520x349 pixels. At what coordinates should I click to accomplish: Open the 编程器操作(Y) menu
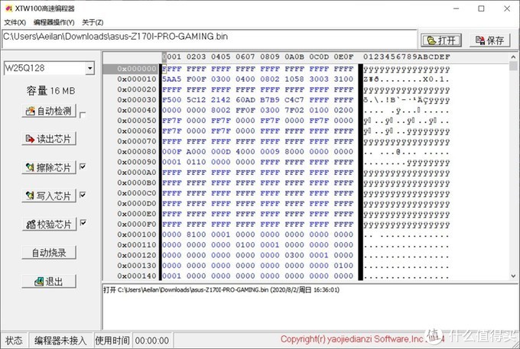coord(54,22)
